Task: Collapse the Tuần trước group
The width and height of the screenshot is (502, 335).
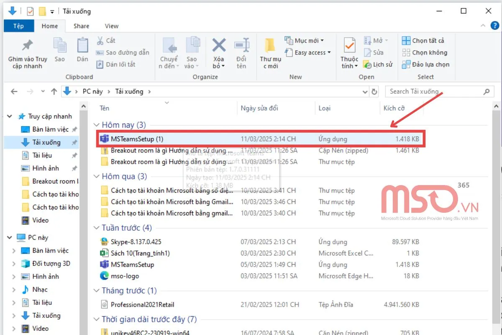Action: (97, 228)
